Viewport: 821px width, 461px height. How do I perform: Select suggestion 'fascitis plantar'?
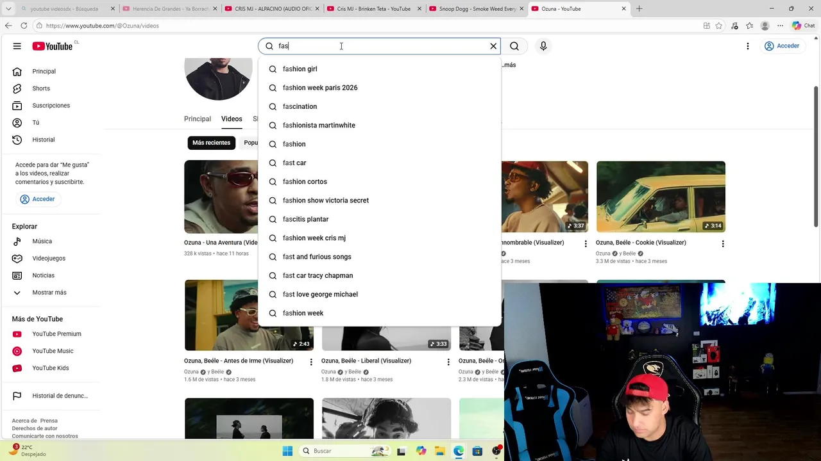click(379, 219)
